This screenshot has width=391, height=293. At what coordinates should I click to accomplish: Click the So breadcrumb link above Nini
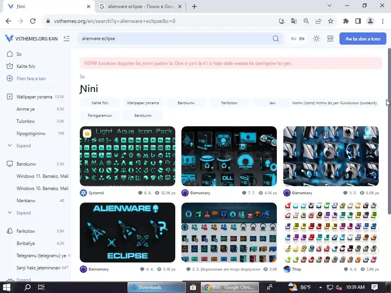pyautogui.click(x=82, y=76)
